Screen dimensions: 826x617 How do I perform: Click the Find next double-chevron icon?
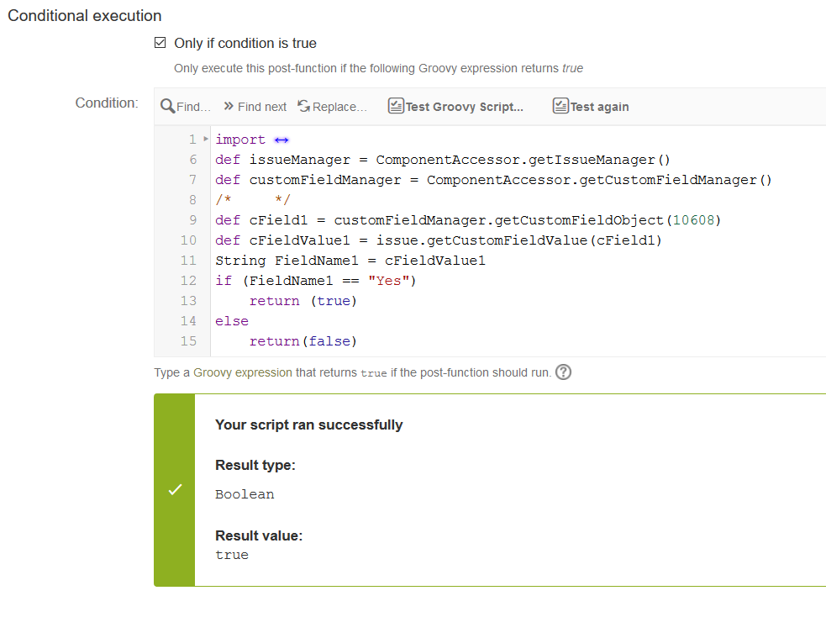tap(229, 106)
